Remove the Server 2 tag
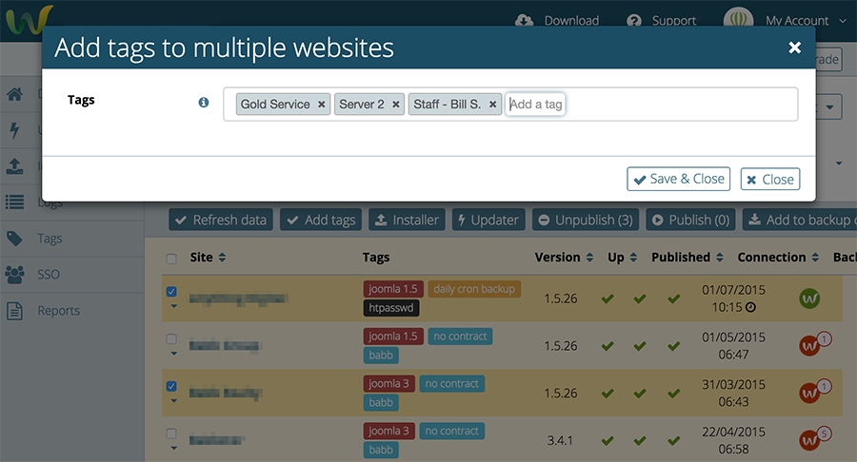 396,105
